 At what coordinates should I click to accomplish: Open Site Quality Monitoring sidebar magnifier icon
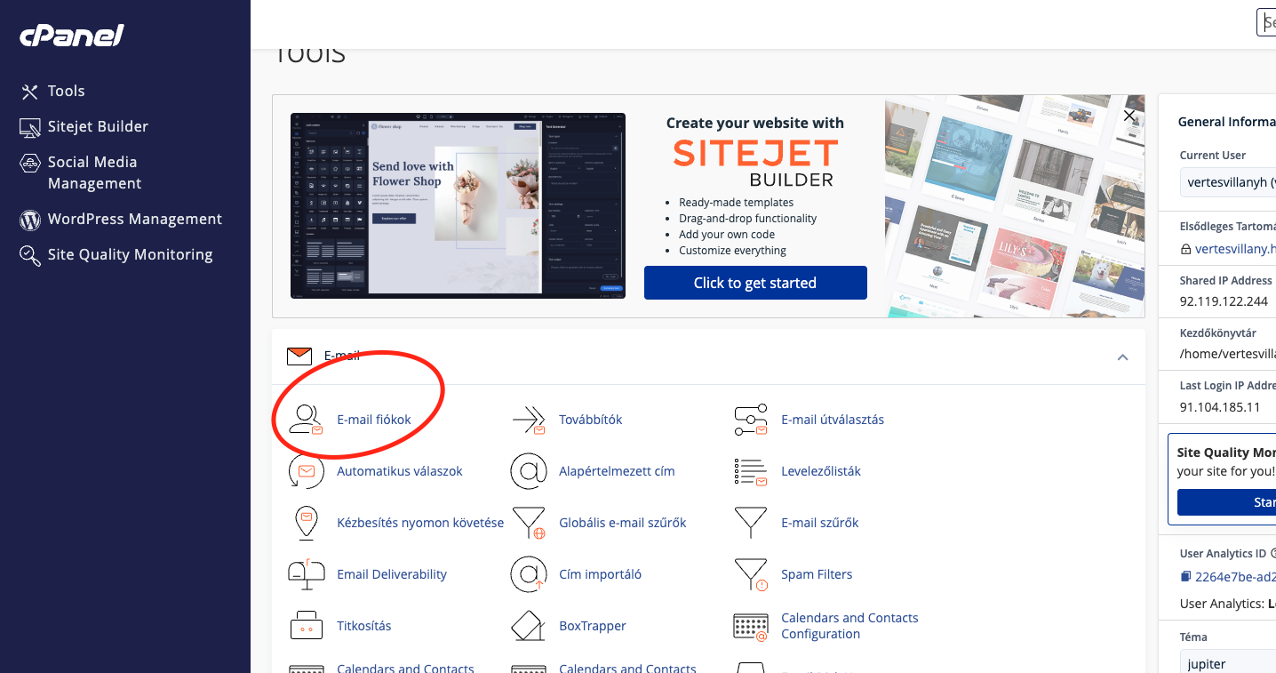30,255
